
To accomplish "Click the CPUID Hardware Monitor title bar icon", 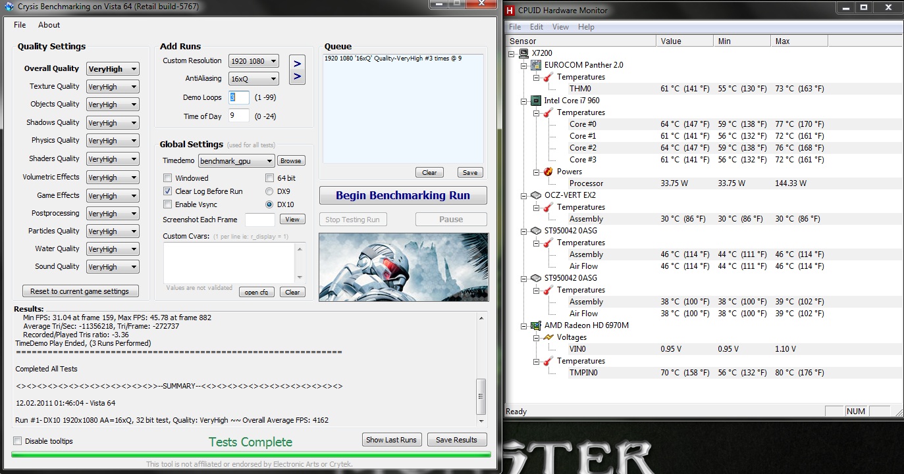I will (x=510, y=10).
